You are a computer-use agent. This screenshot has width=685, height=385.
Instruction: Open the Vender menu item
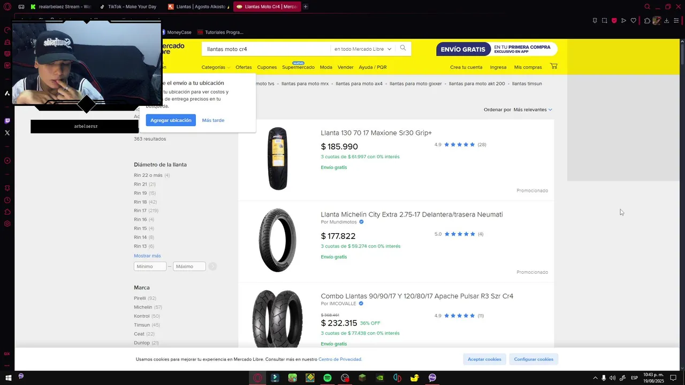[x=345, y=67]
